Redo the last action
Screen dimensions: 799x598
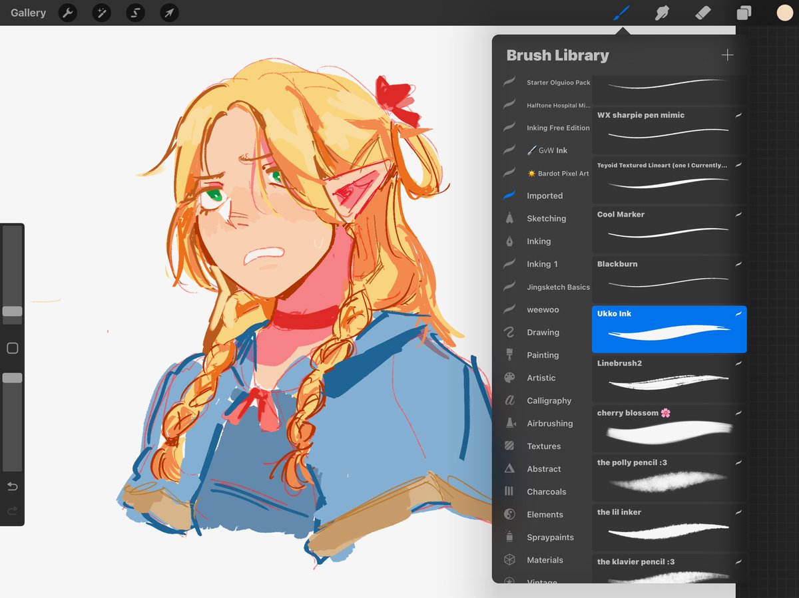tap(12, 510)
